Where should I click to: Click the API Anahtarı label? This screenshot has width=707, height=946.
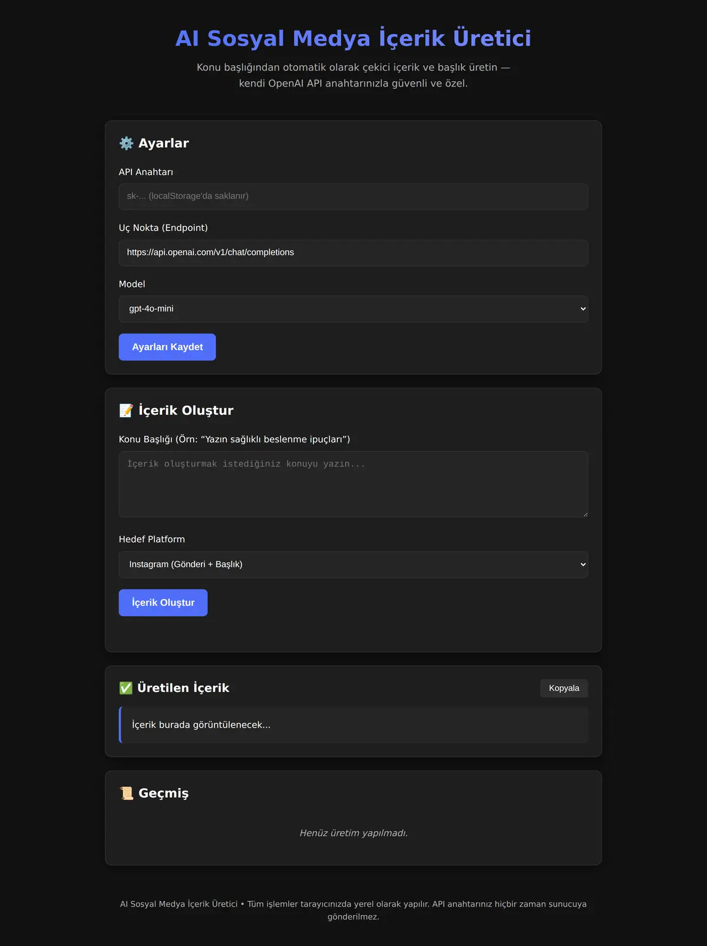coord(146,172)
